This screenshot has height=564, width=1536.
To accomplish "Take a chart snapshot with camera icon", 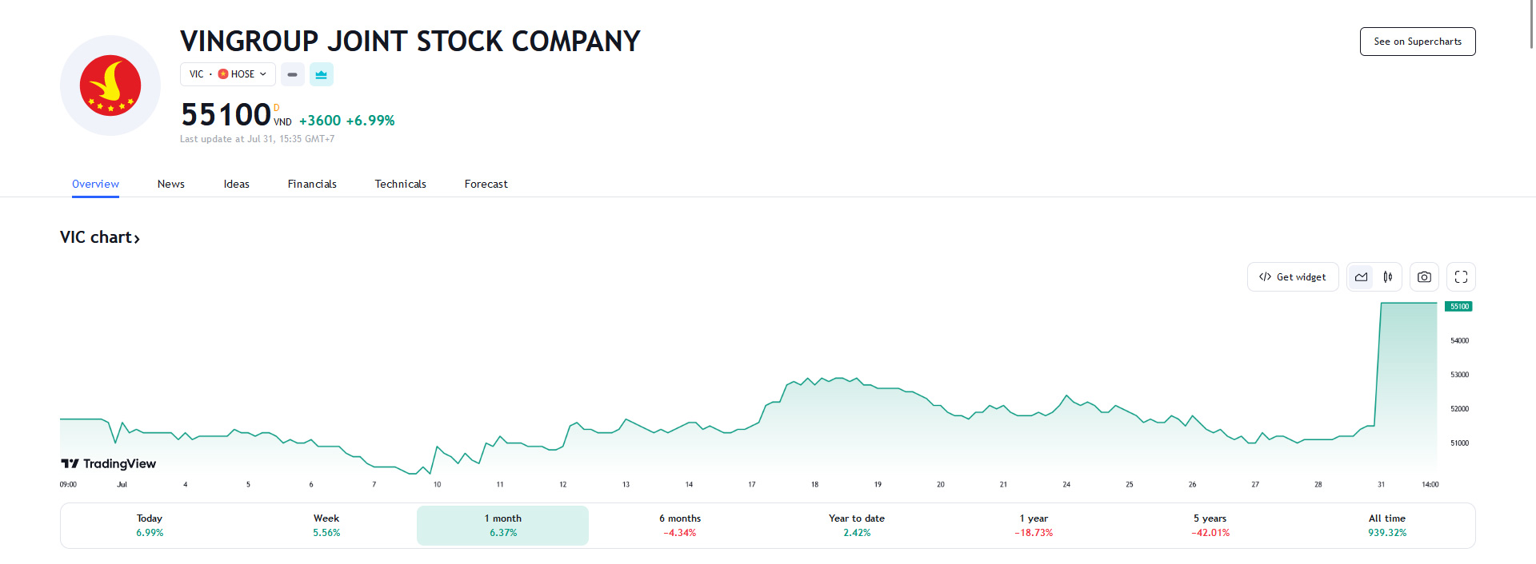I will click(1424, 277).
